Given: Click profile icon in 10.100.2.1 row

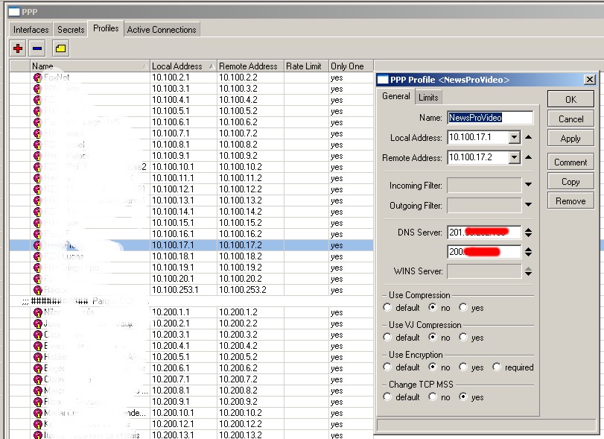Looking at the screenshot, I should coord(37,78).
